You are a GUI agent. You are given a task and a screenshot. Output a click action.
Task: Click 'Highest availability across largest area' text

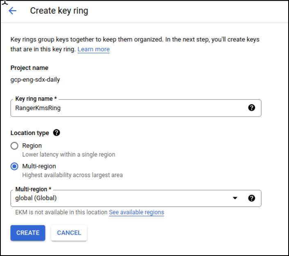coord(72,175)
